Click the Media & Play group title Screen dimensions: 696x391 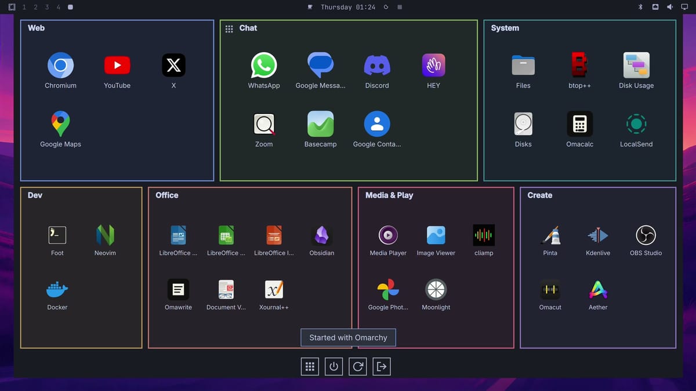(x=389, y=195)
